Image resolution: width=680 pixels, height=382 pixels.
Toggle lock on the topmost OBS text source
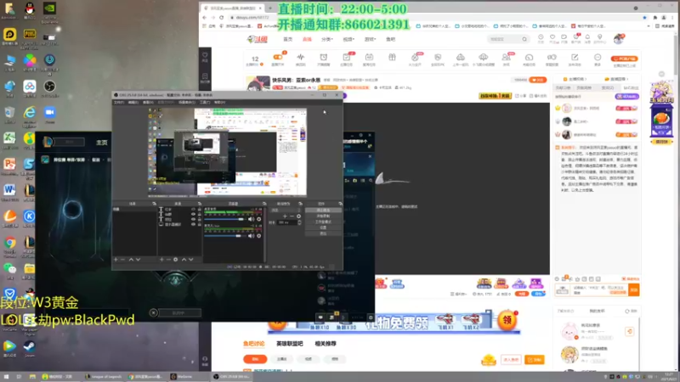click(x=200, y=209)
